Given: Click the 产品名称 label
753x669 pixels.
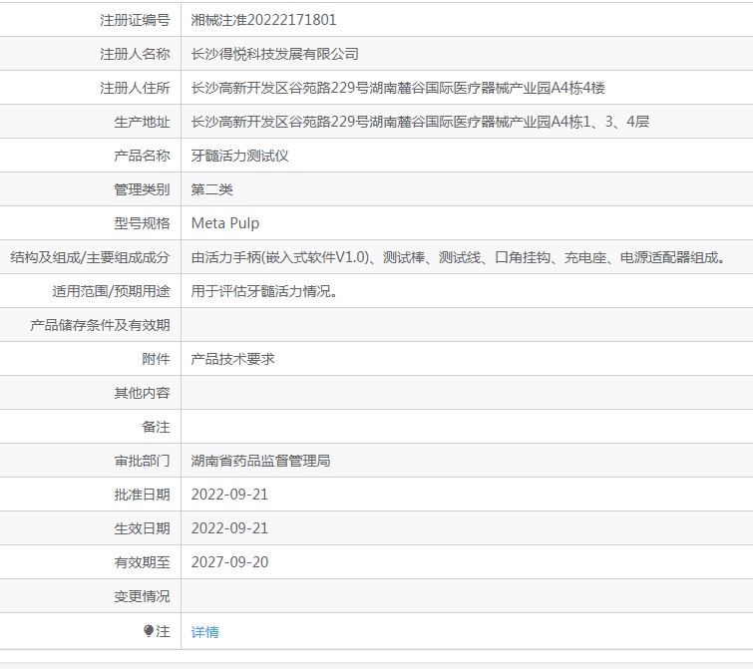Looking at the screenshot, I should coord(143,156).
